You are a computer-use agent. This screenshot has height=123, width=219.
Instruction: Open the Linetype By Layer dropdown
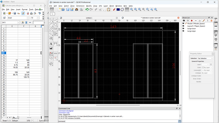coord(207,73)
